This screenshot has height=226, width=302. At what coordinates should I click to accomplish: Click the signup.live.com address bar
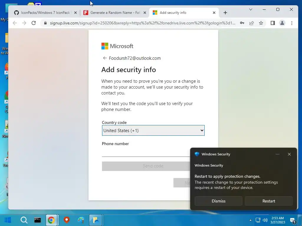pos(142,23)
